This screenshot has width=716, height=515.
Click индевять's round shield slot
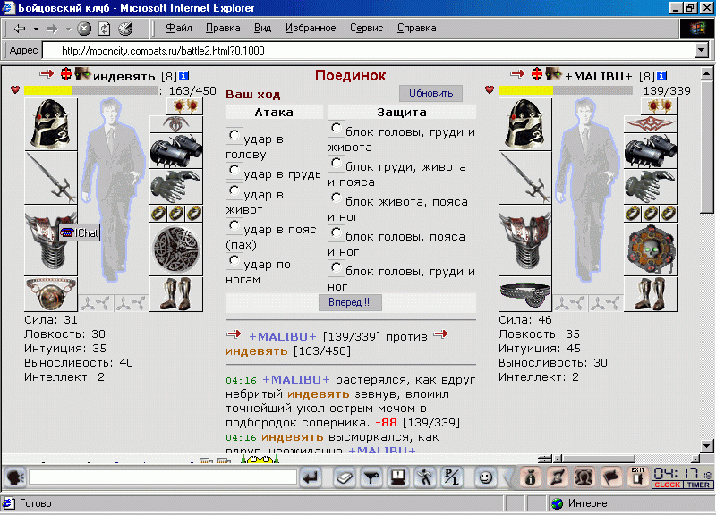click(176, 249)
